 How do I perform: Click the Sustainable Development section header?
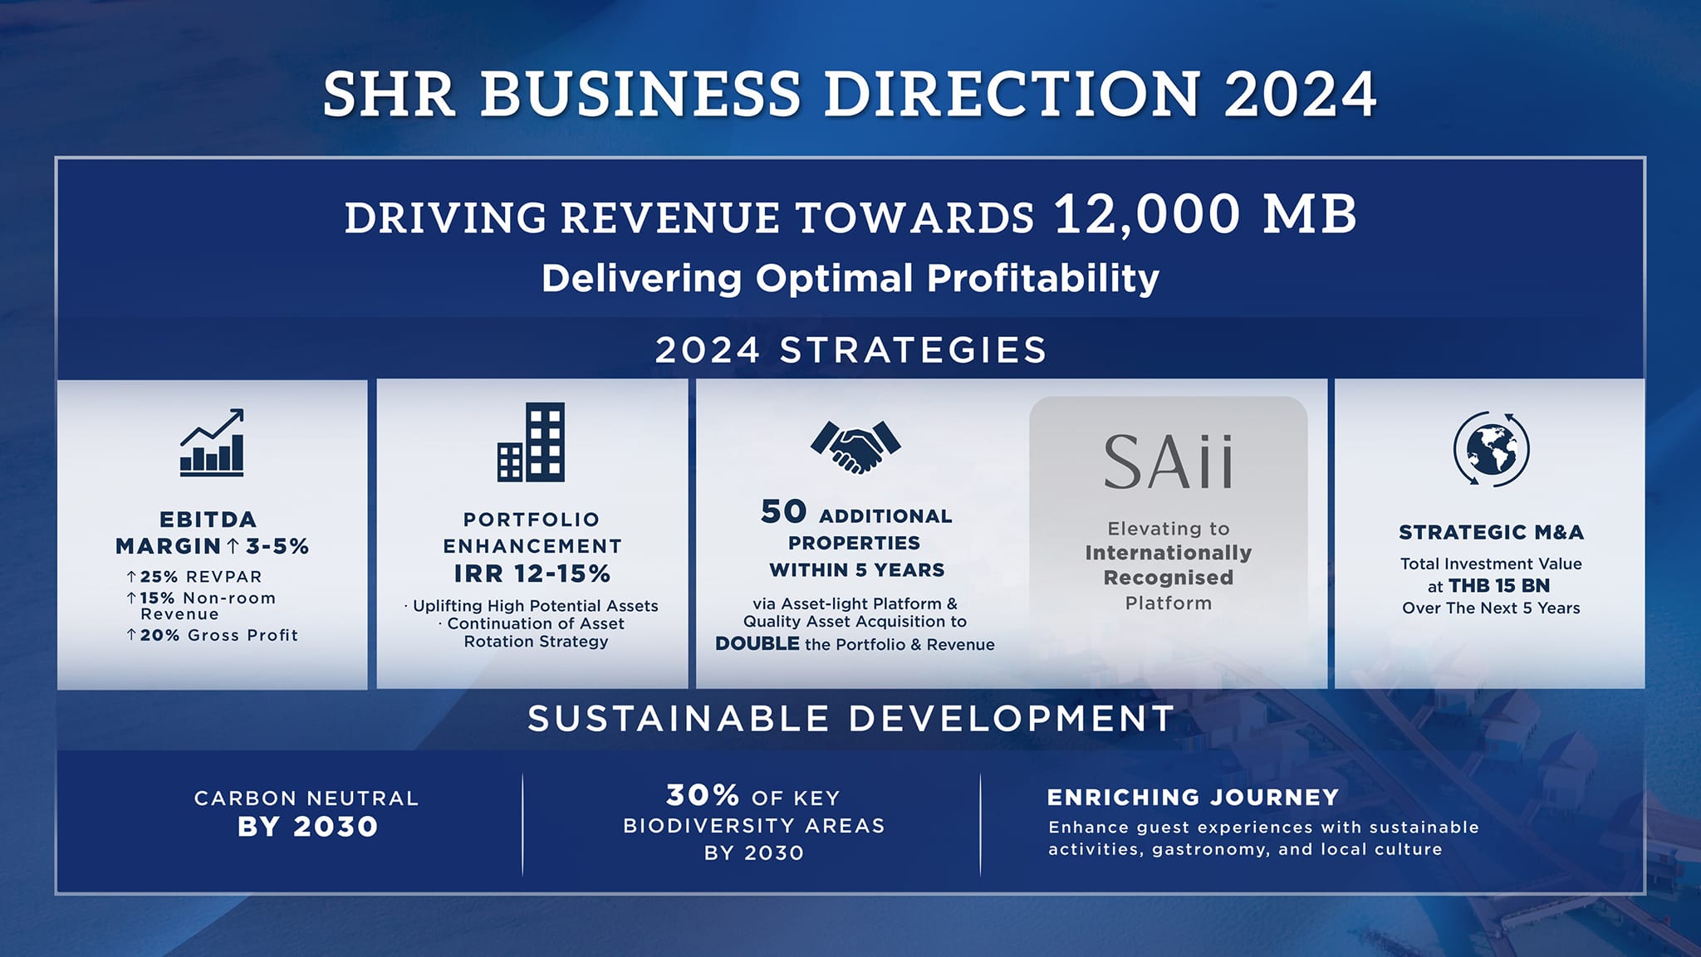[850, 719]
